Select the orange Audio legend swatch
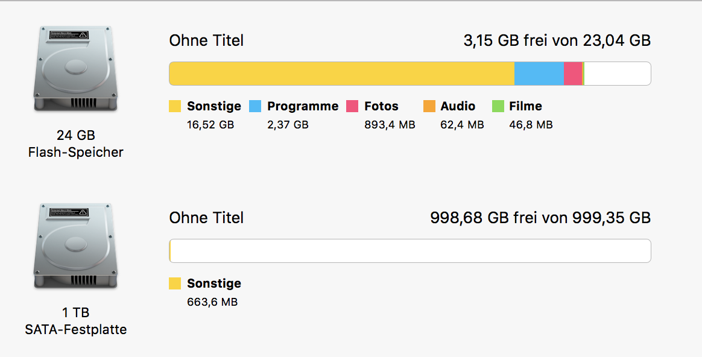702x357 pixels. point(429,107)
